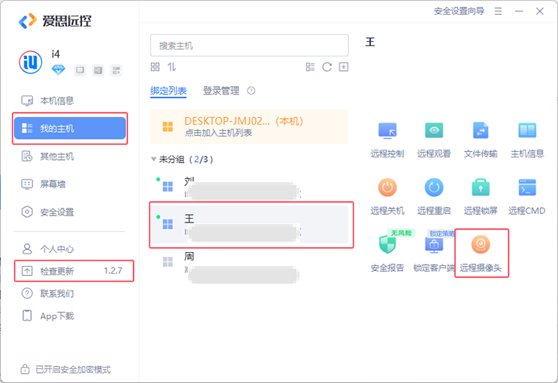Select host 王 in the list
The height and width of the screenshot is (383, 558).
249,224
